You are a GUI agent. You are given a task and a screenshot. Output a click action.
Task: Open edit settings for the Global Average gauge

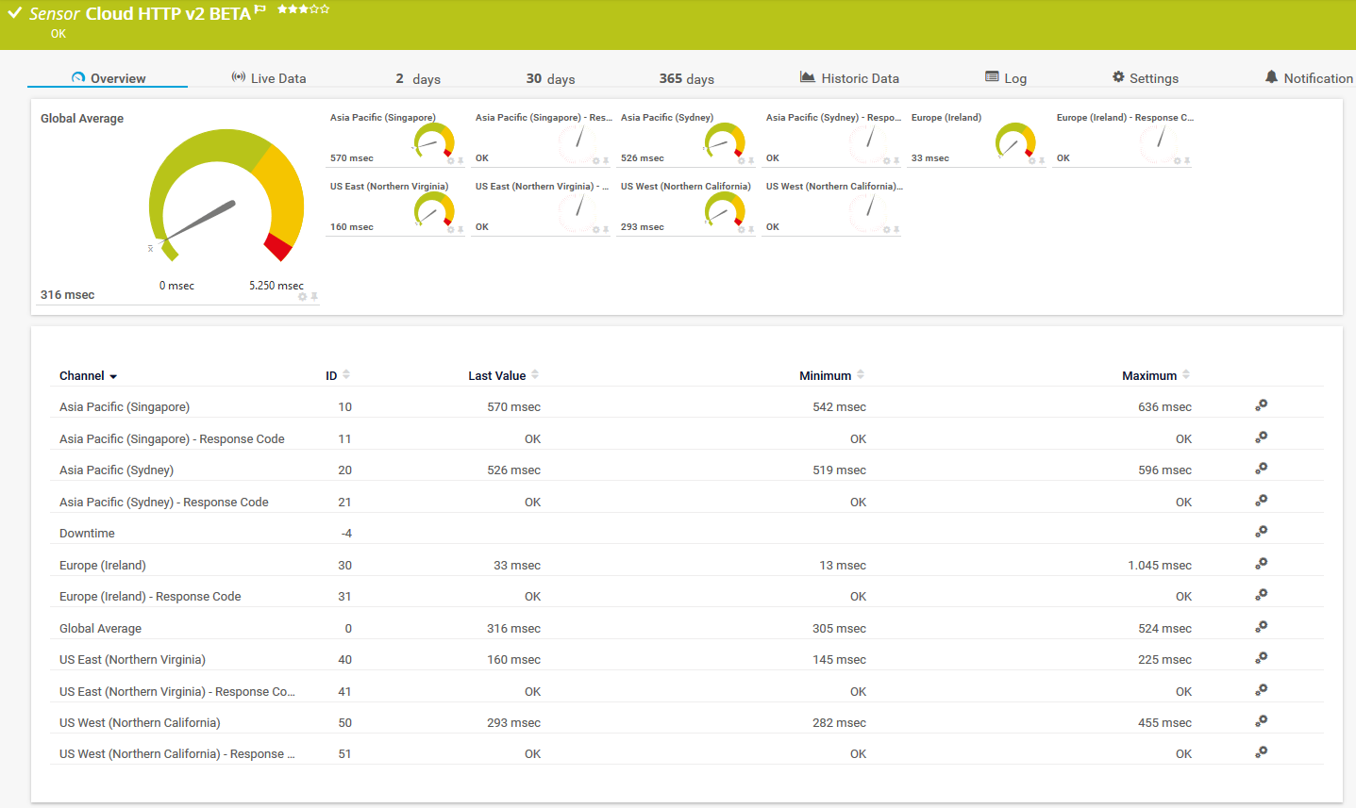click(x=302, y=295)
